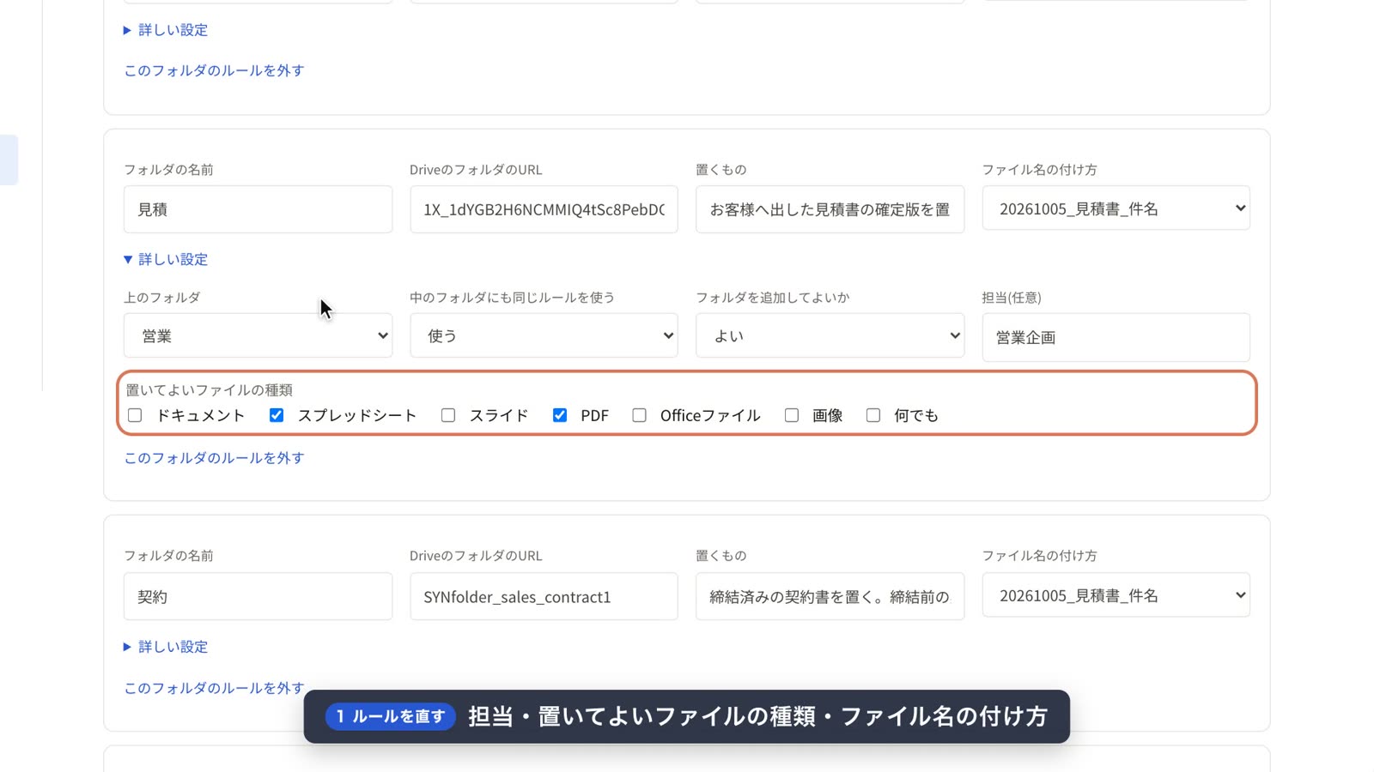Viewport: 1374px width, 772px height.
Task: Check the 何でも checkbox
Action: coord(873,415)
